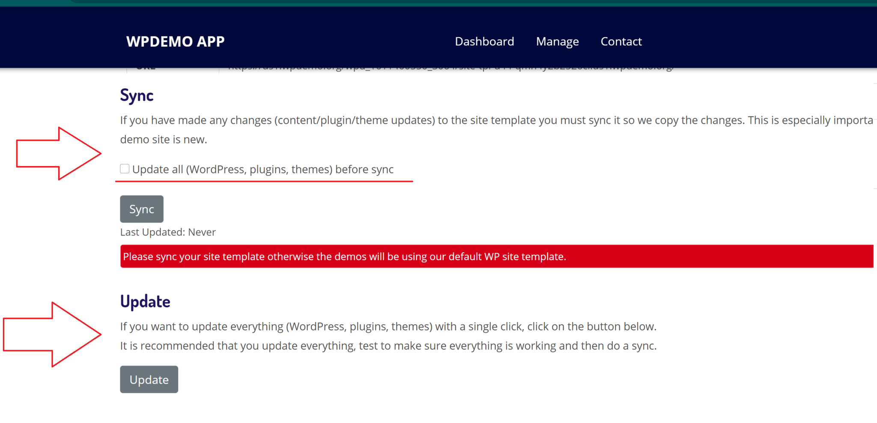Click the 'Last Updated: Never' status text
This screenshot has height=423, width=877.
[168, 232]
